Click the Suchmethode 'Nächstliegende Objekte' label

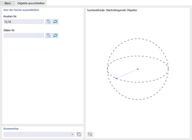pos(112,10)
